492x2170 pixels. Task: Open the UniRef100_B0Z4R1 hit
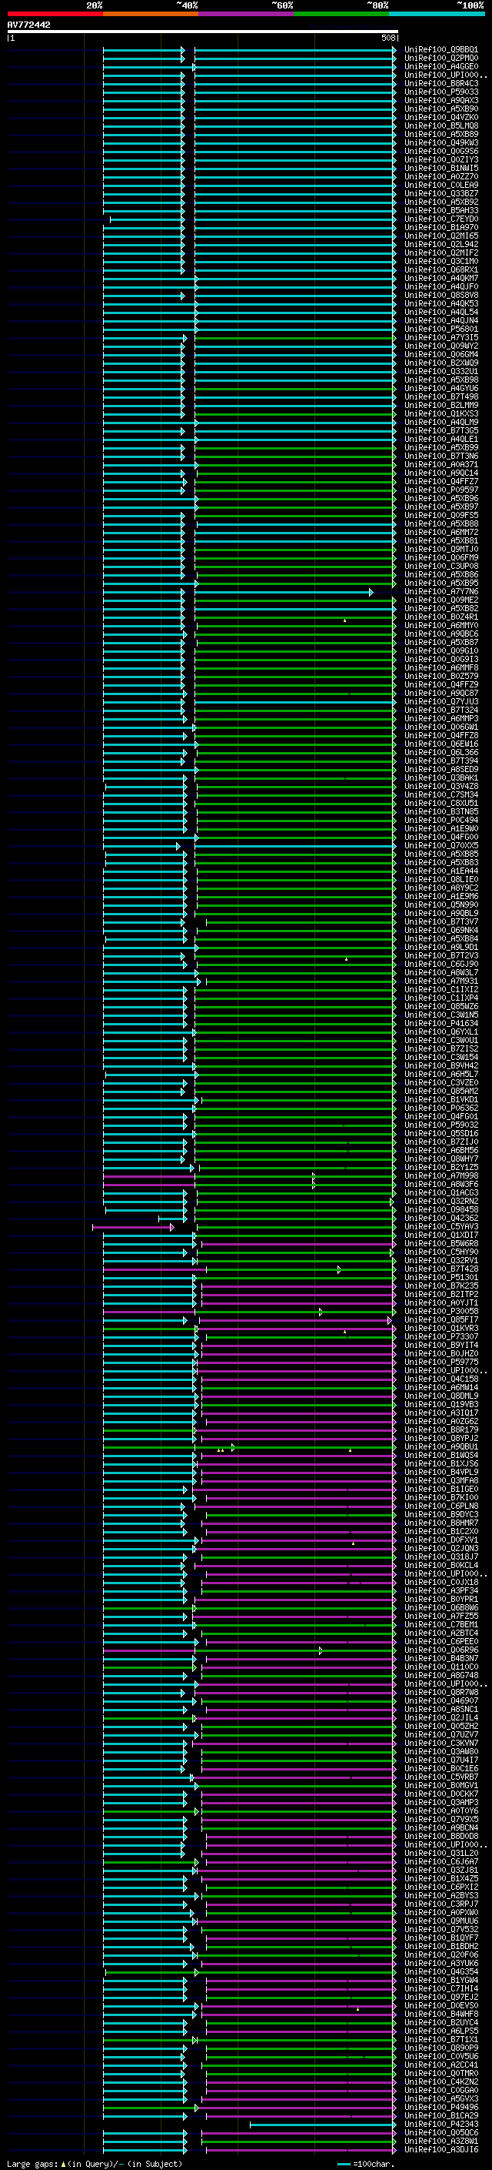click(x=441, y=617)
